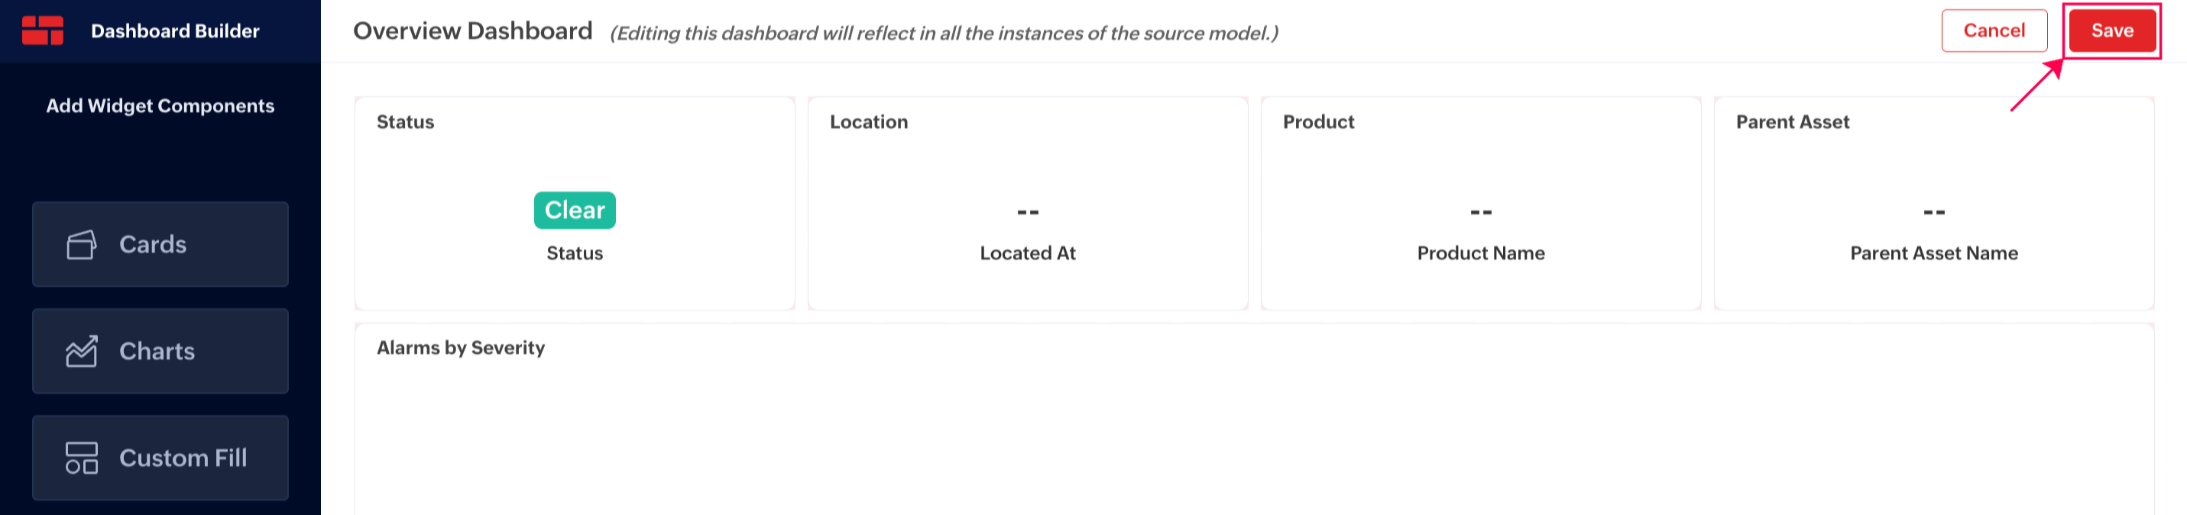Viewport: 2187px width, 515px height.
Task: Open the Custom Fill widget component
Action: pyautogui.click(x=160, y=459)
